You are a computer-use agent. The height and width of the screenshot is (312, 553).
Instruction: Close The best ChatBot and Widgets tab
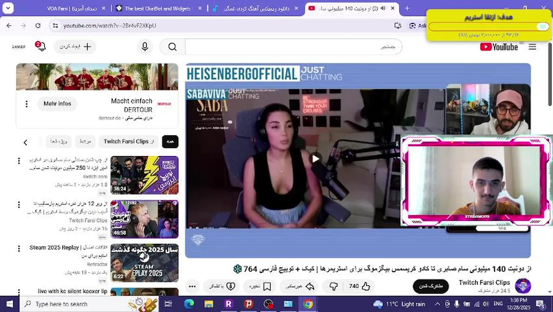(200, 8)
